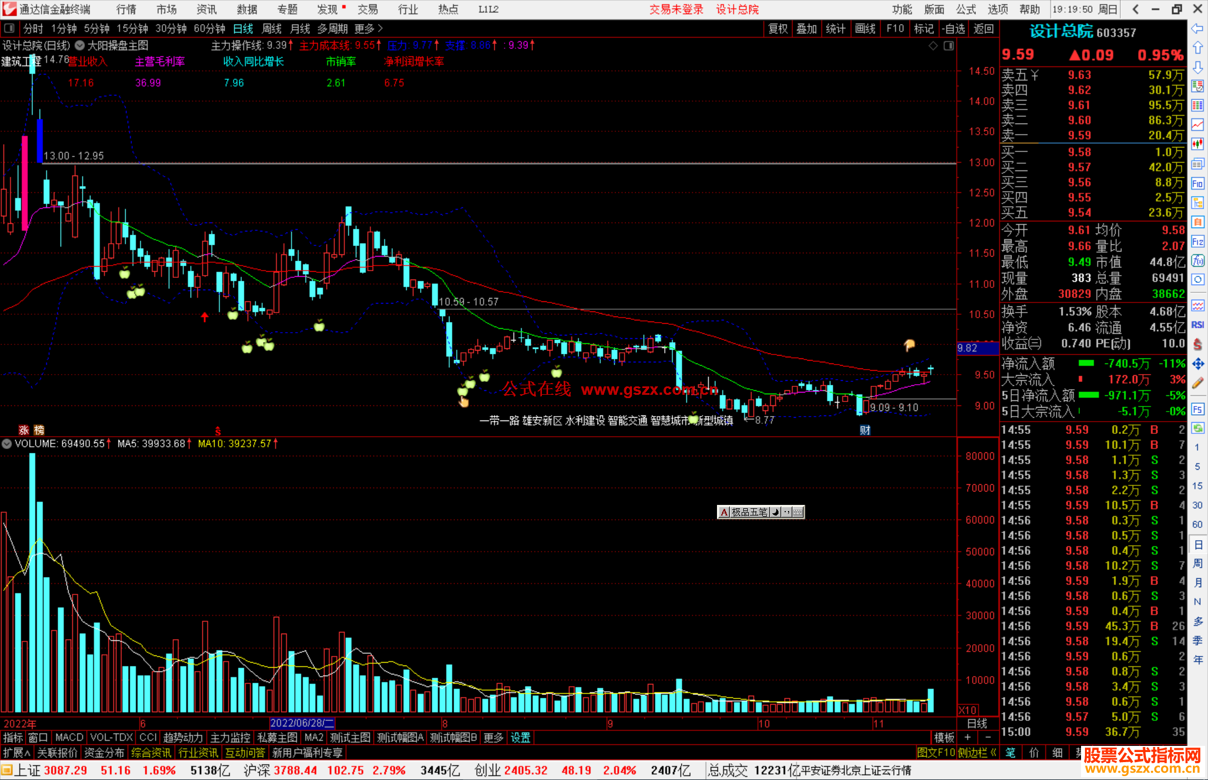Click the red line trend chart sidebar icon
This screenshot has width=1208, height=780.
click(1197, 125)
